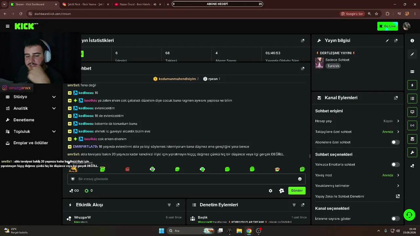Filter the Denetim Eylemleri list
The height and width of the screenshot is (236, 420).
[294, 205]
